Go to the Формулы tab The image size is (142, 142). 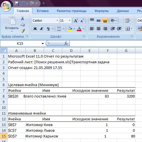(101, 11)
